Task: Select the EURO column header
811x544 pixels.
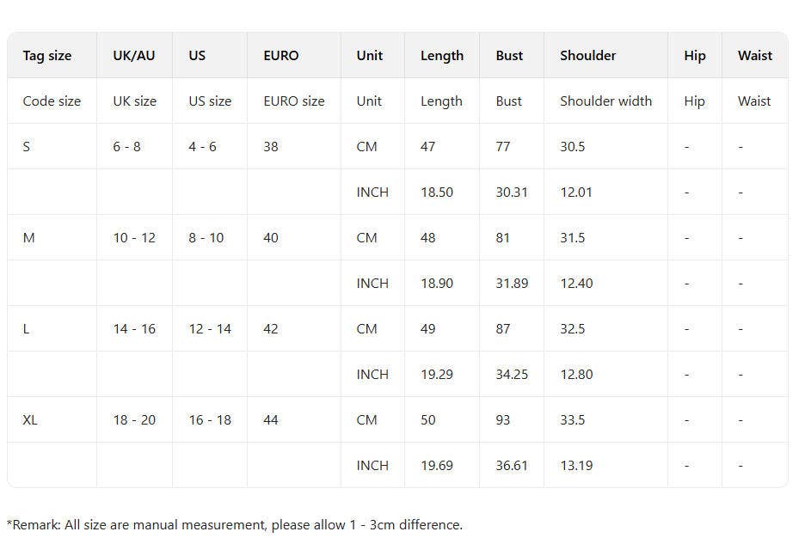Action: tap(281, 56)
